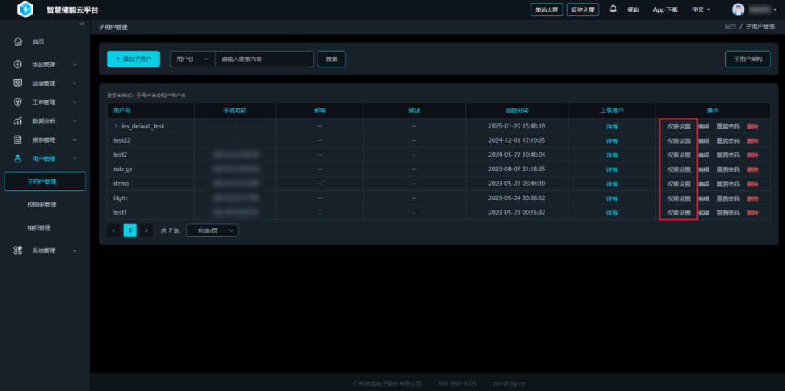Screen dimensions: 785x391
Task: Open App 下载 in top bar
Action: click(x=665, y=9)
